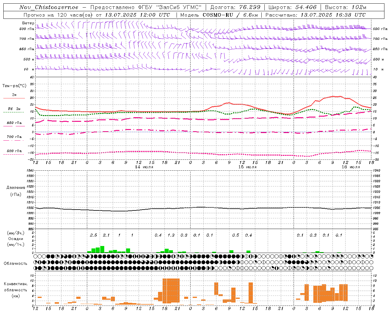Image resolution: width=389 pixels, height=311 pixels.
Task: Select the 500 гПа temperature legend entry
Action: [x=14, y=151]
